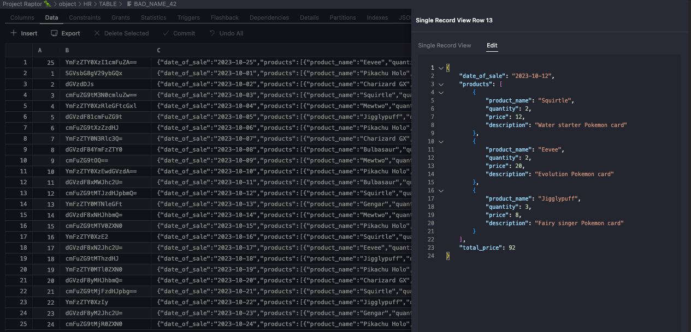Fold the Squirtle product object at line 4
Screen dimensions: 691x332
coord(441,93)
